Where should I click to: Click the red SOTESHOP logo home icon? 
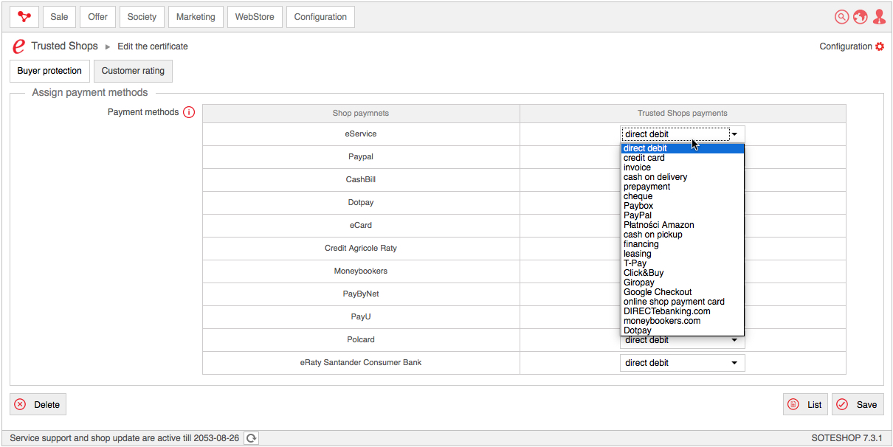(x=24, y=17)
